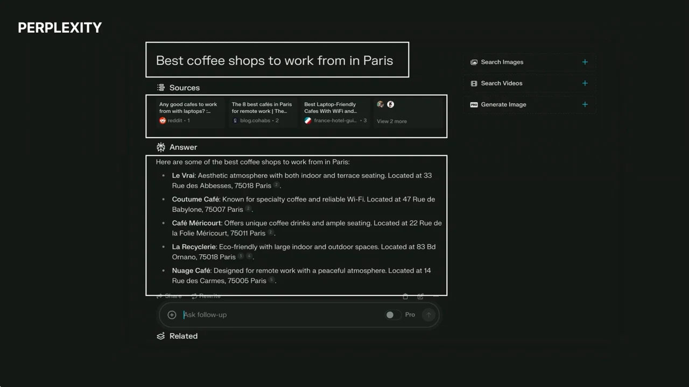
Task: Click the Related section heading
Action: coord(184,336)
